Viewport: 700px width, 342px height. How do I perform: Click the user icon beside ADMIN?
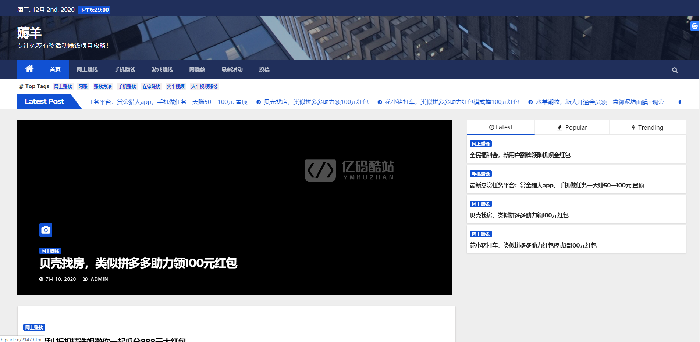pos(85,279)
